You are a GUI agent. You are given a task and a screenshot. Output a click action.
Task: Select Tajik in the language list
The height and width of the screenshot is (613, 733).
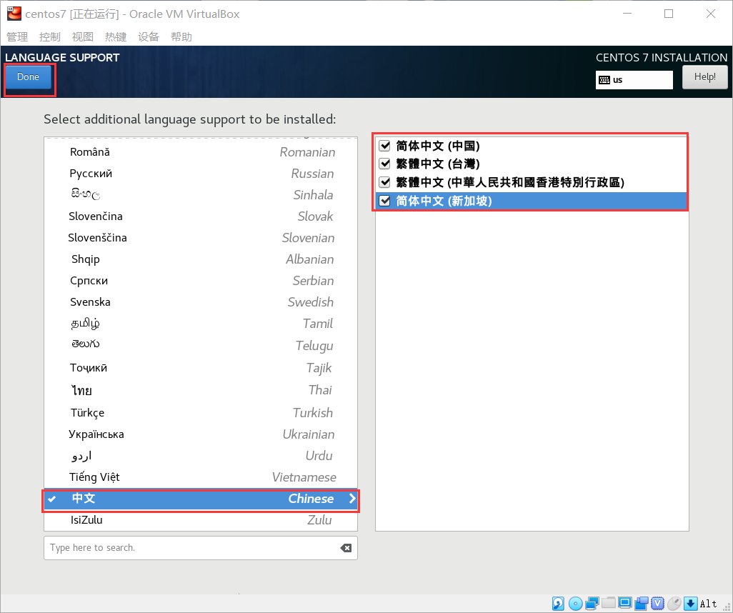point(201,368)
